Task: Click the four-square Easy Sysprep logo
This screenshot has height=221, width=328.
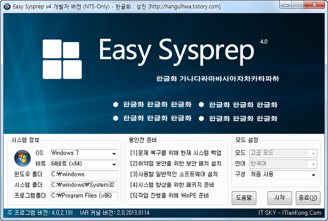Action: coord(62,59)
